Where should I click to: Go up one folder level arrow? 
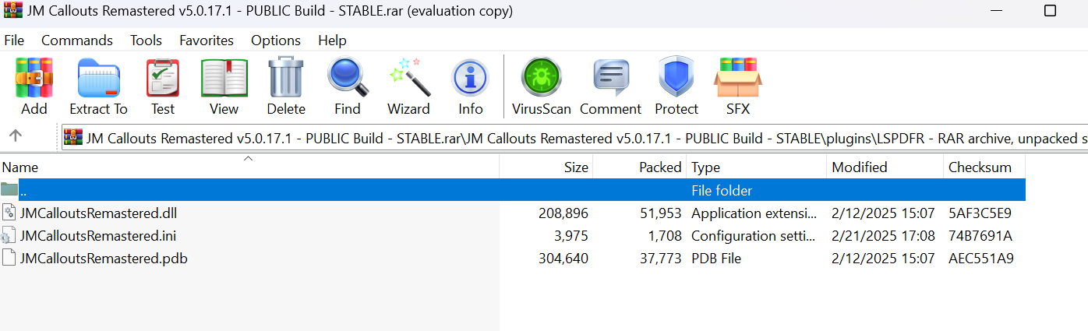[16, 136]
